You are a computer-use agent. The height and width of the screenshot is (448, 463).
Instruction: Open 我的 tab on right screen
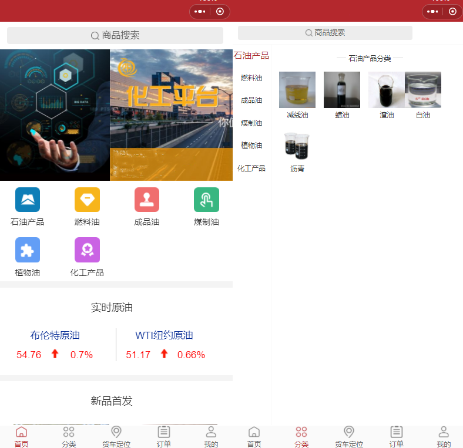tap(444, 437)
